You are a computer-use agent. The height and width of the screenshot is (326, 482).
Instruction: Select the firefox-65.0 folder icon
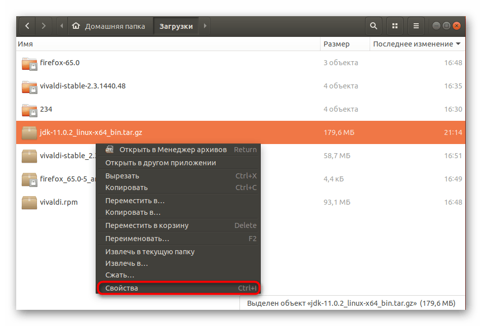tap(29, 63)
